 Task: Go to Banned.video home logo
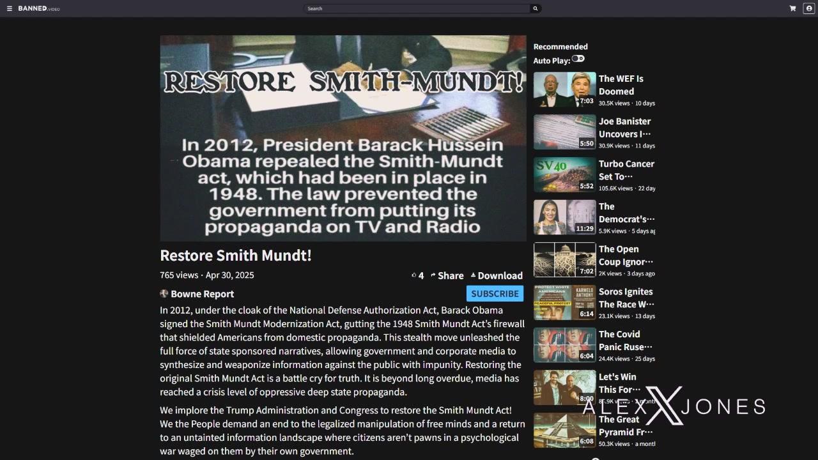pyautogui.click(x=38, y=8)
